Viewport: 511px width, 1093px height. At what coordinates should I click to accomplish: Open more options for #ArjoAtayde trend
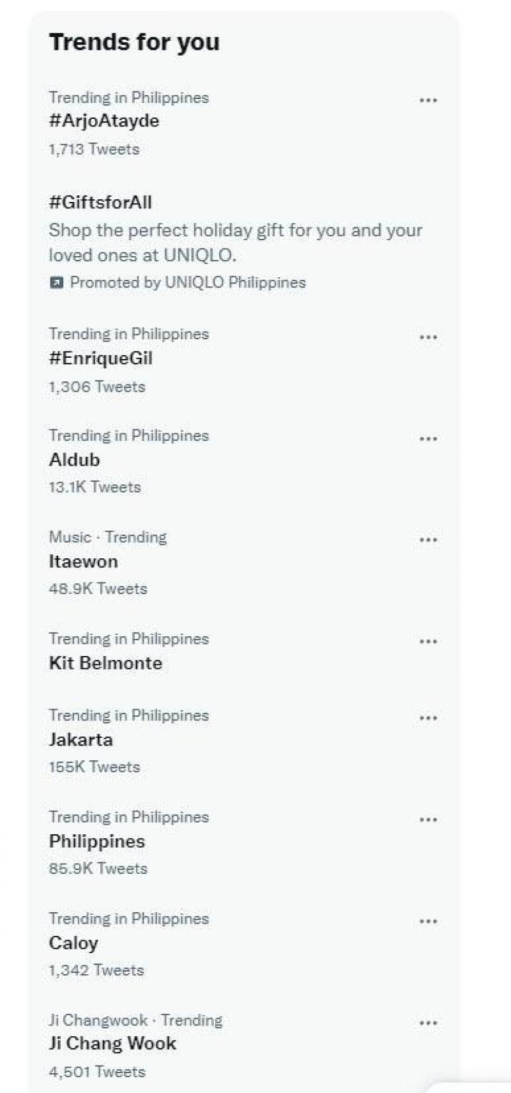428,100
